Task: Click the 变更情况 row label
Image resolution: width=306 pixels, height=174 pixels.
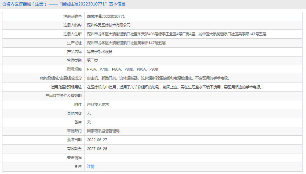Action: click(74, 158)
